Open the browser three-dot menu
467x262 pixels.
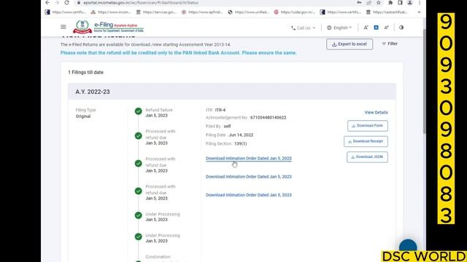coord(420,3)
